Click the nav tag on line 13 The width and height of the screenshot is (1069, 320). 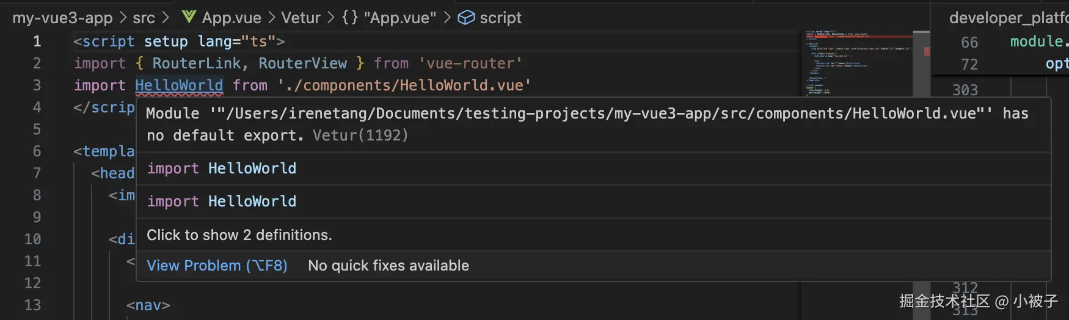[148, 305]
